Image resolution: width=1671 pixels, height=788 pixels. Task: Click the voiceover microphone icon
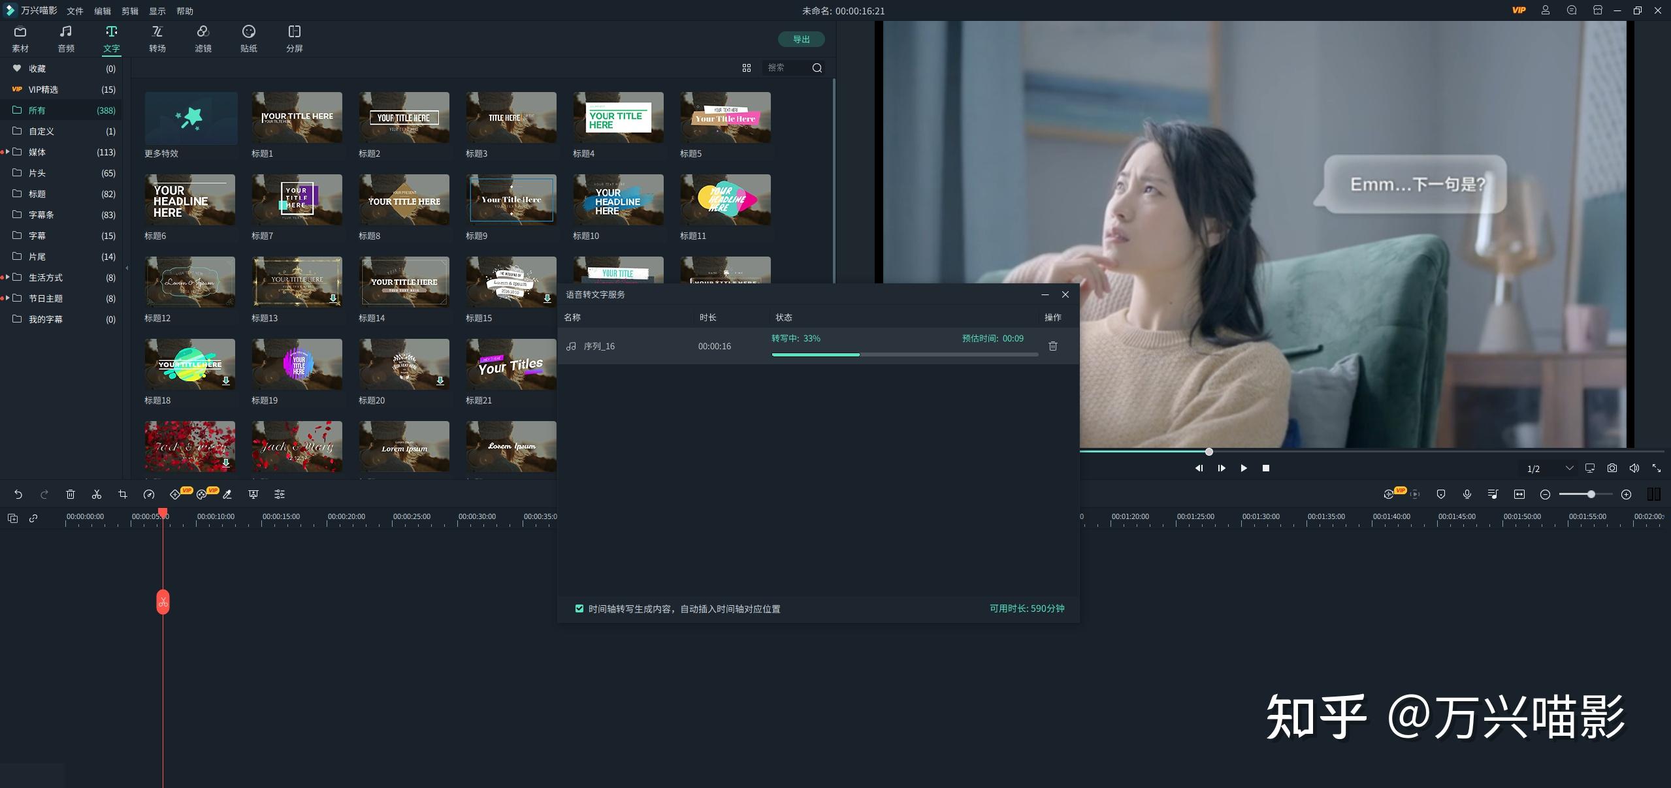pos(1467,494)
